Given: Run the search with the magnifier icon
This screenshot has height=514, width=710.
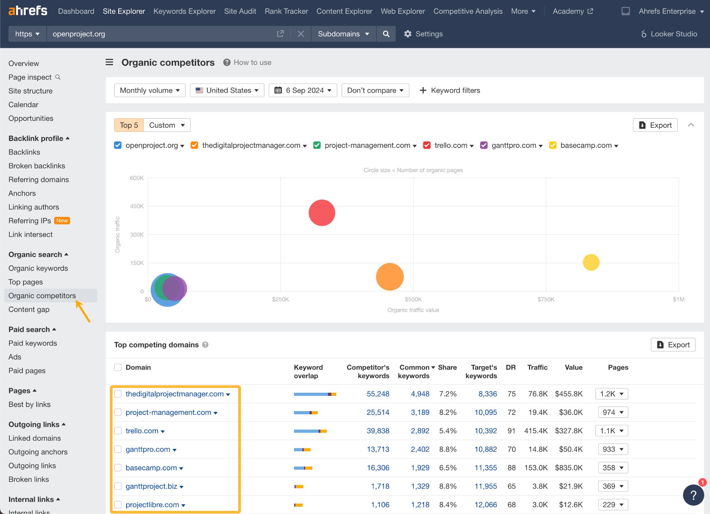Looking at the screenshot, I should pyautogui.click(x=386, y=34).
